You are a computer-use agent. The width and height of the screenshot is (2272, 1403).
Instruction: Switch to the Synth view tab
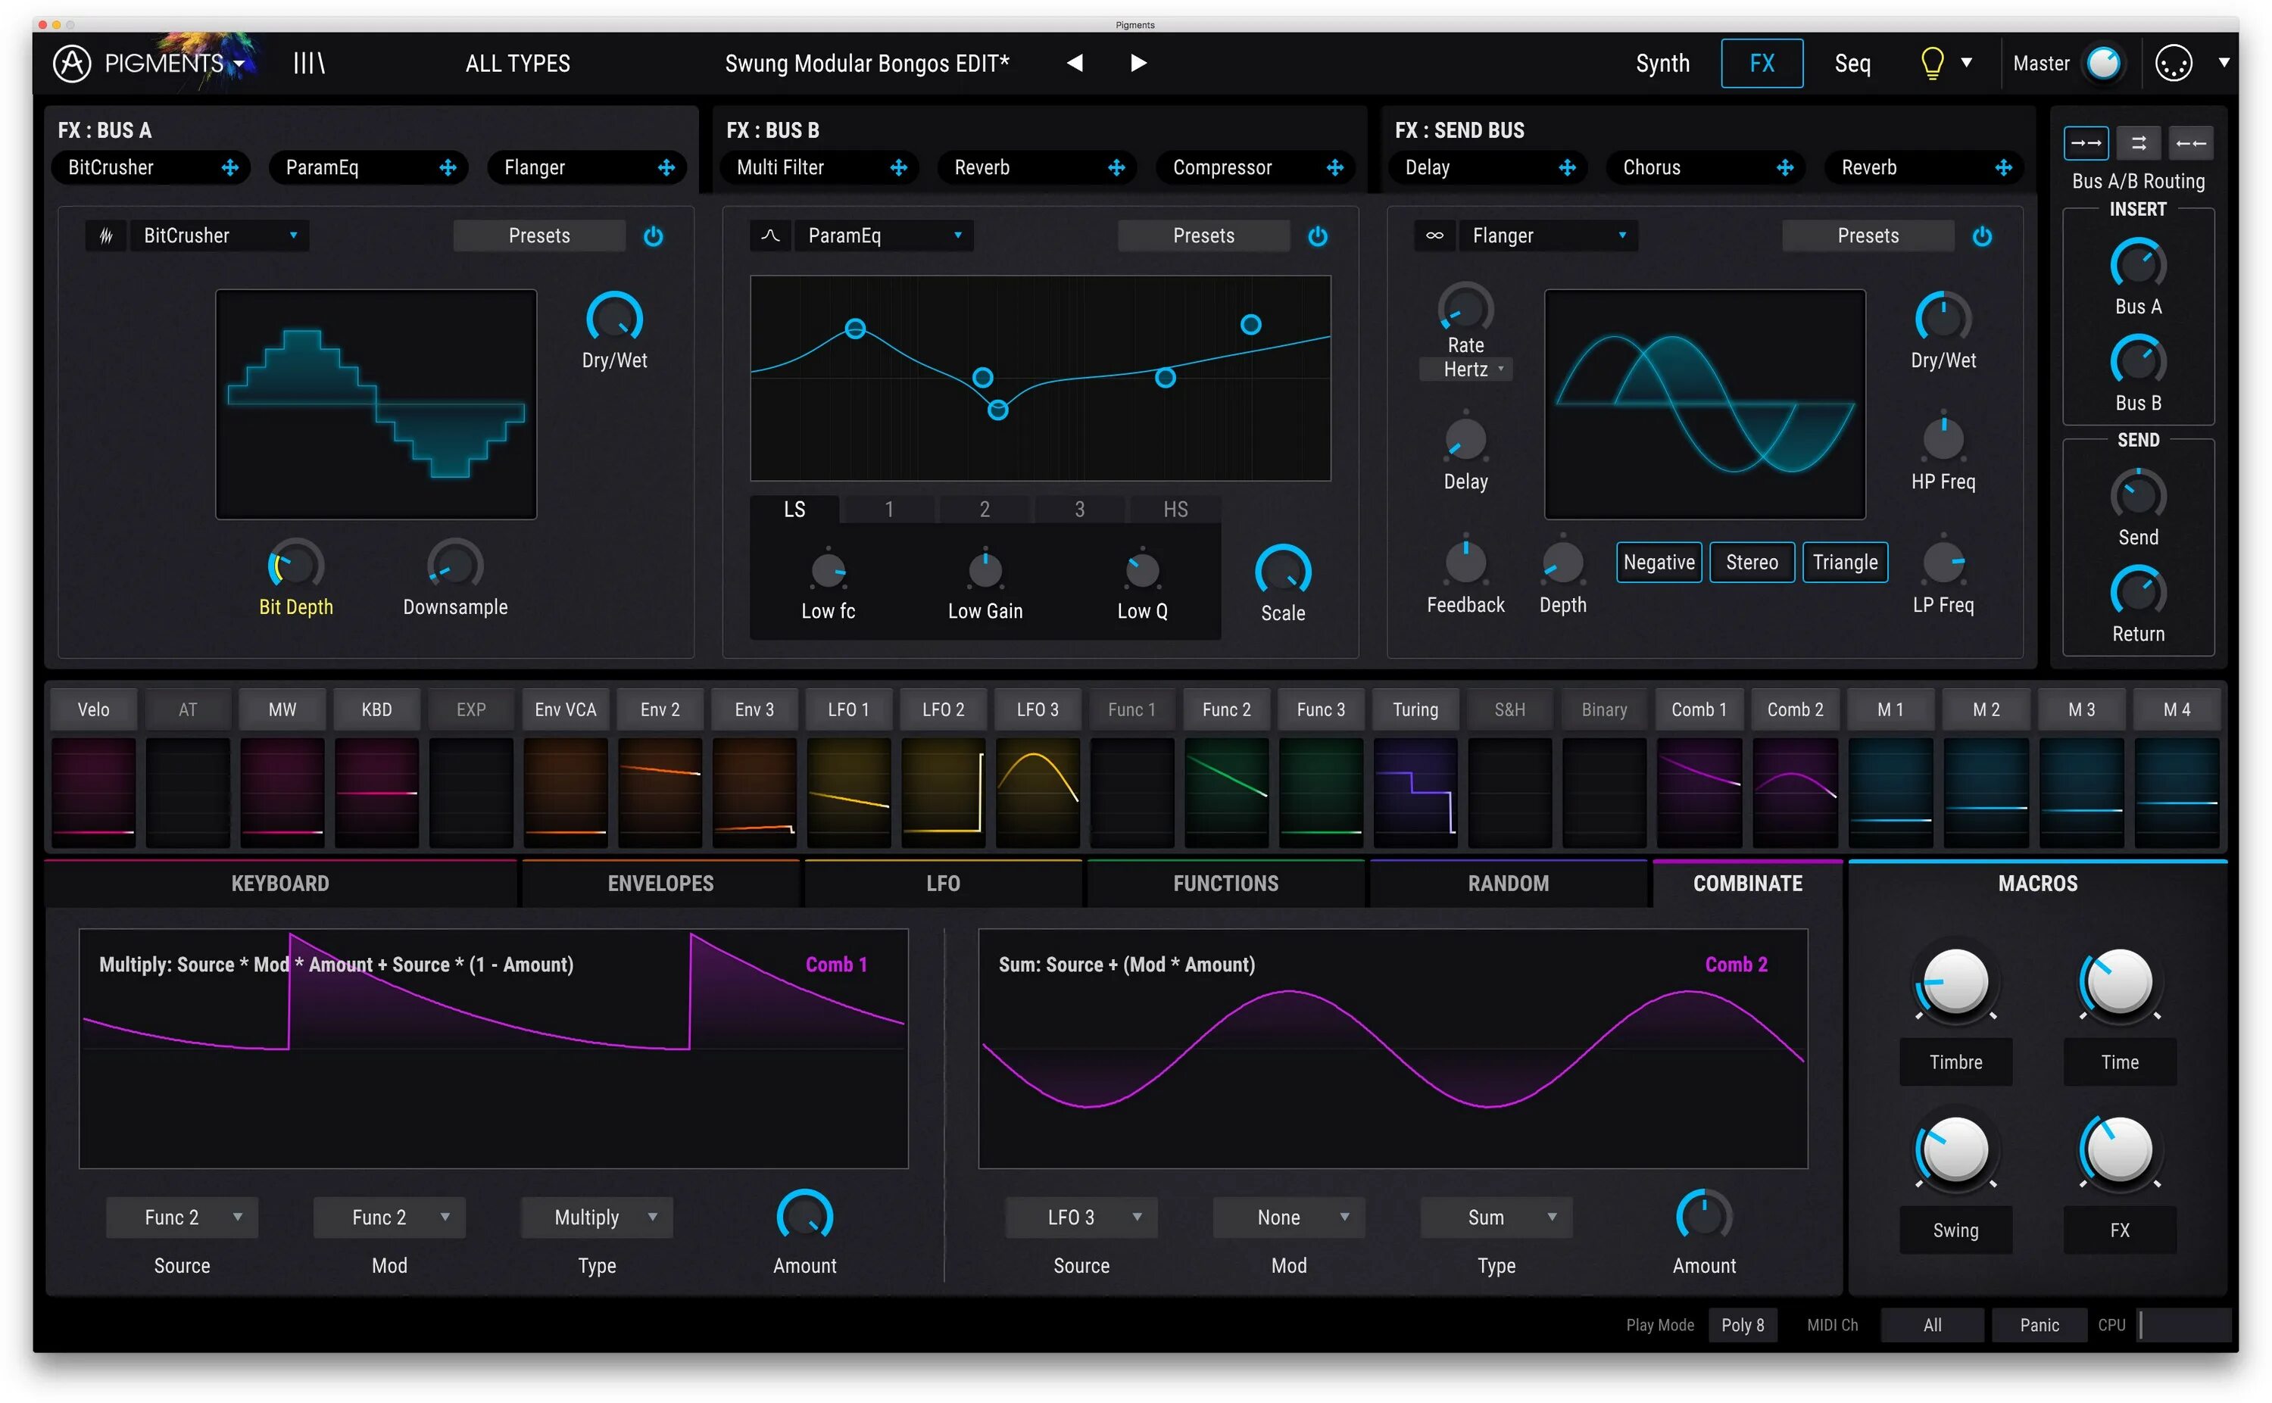pyautogui.click(x=1662, y=63)
